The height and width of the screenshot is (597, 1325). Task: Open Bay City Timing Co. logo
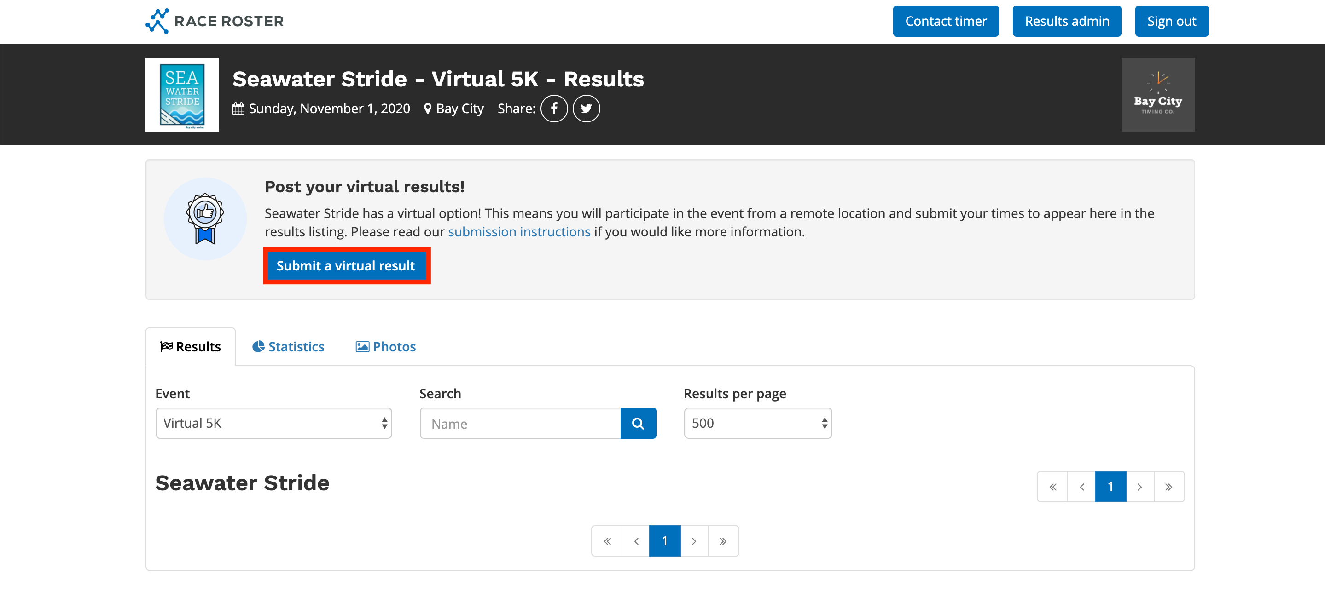pyautogui.click(x=1157, y=95)
